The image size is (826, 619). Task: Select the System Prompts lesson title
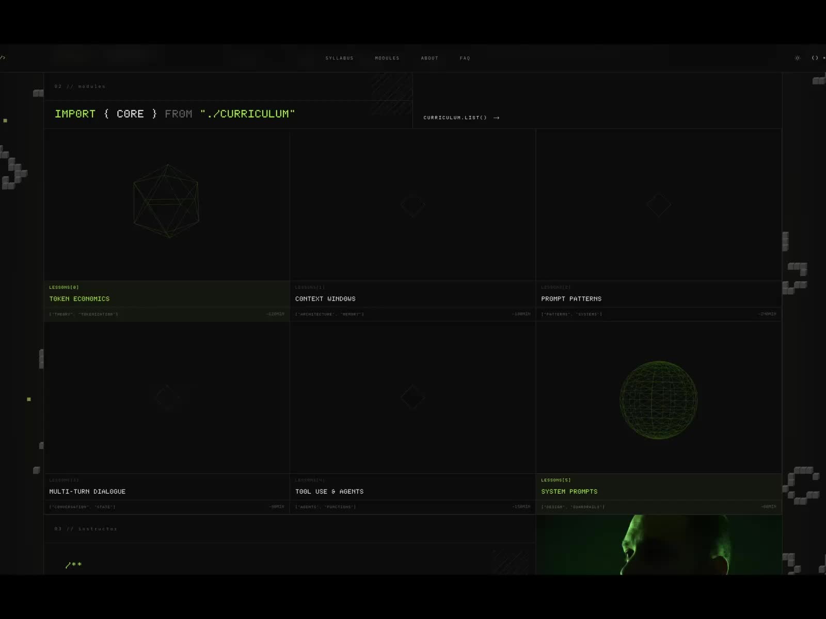(569, 492)
